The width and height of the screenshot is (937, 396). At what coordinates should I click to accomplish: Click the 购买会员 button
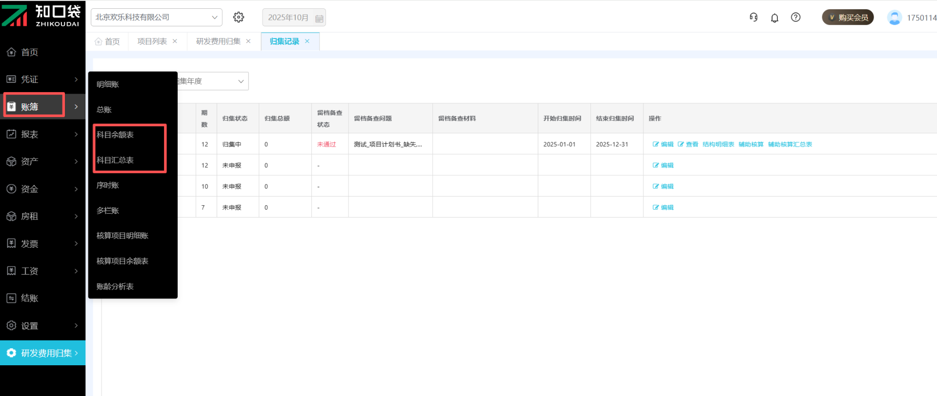[848, 18]
